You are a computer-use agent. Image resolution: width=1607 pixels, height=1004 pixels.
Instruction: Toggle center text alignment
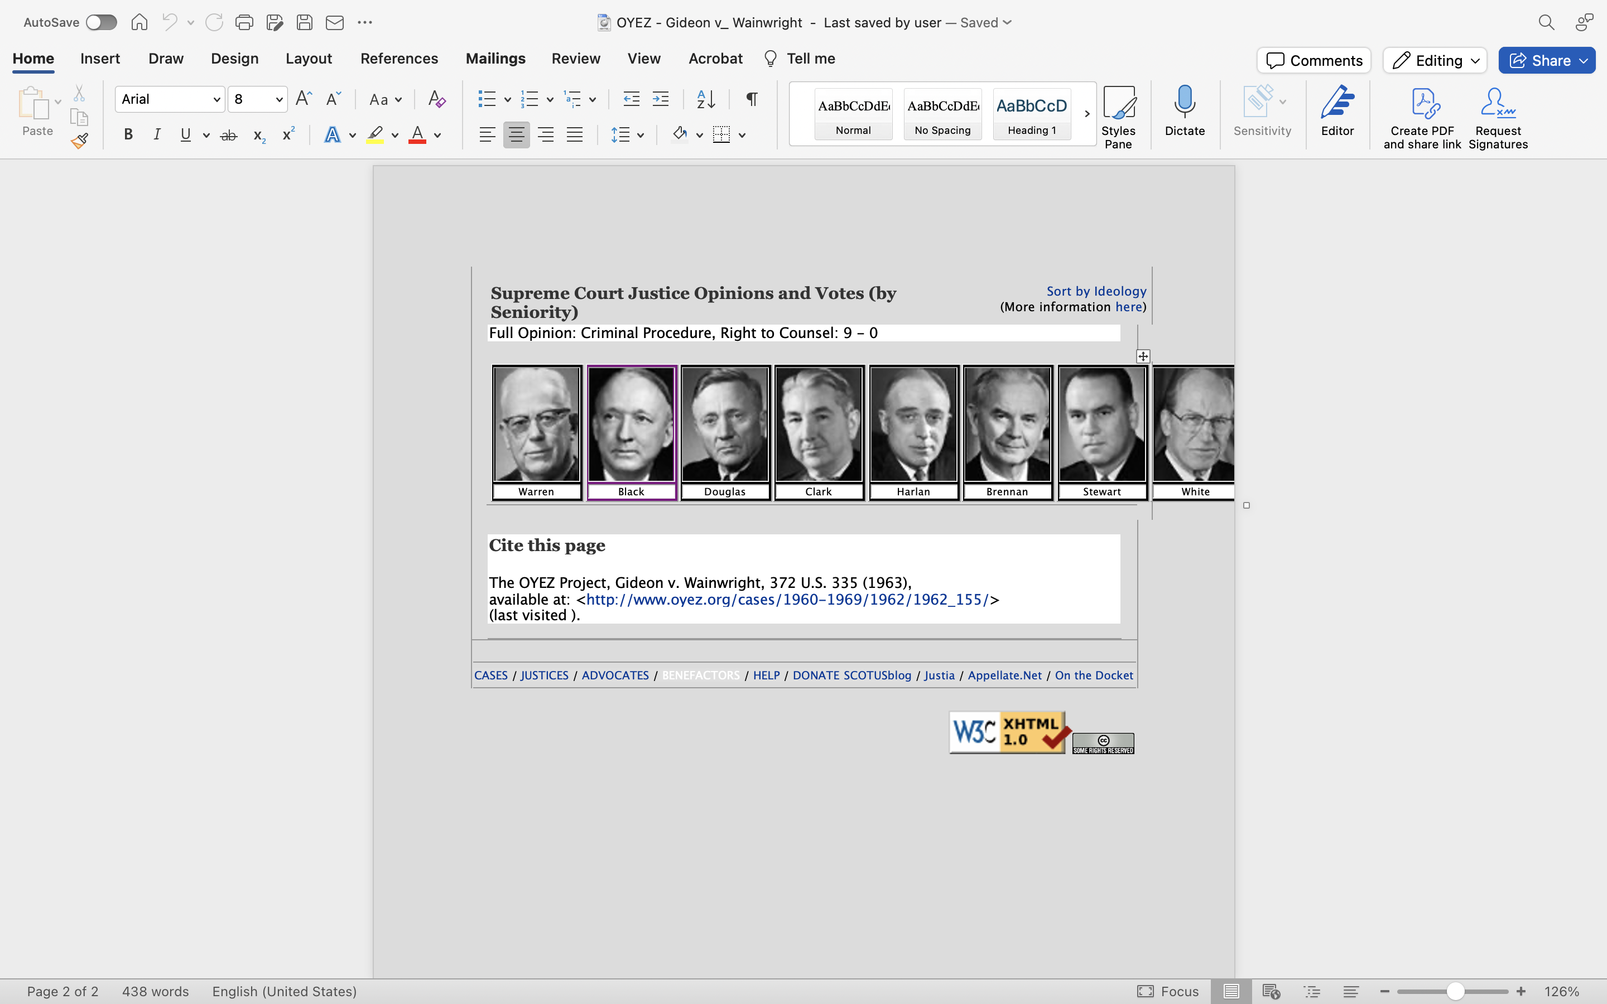tap(516, 135)
